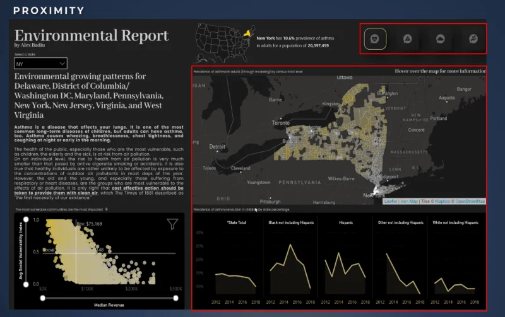Click the Ottawa label on the map
This screenshot has width=505, height=317.
click(x=345, y=78)
